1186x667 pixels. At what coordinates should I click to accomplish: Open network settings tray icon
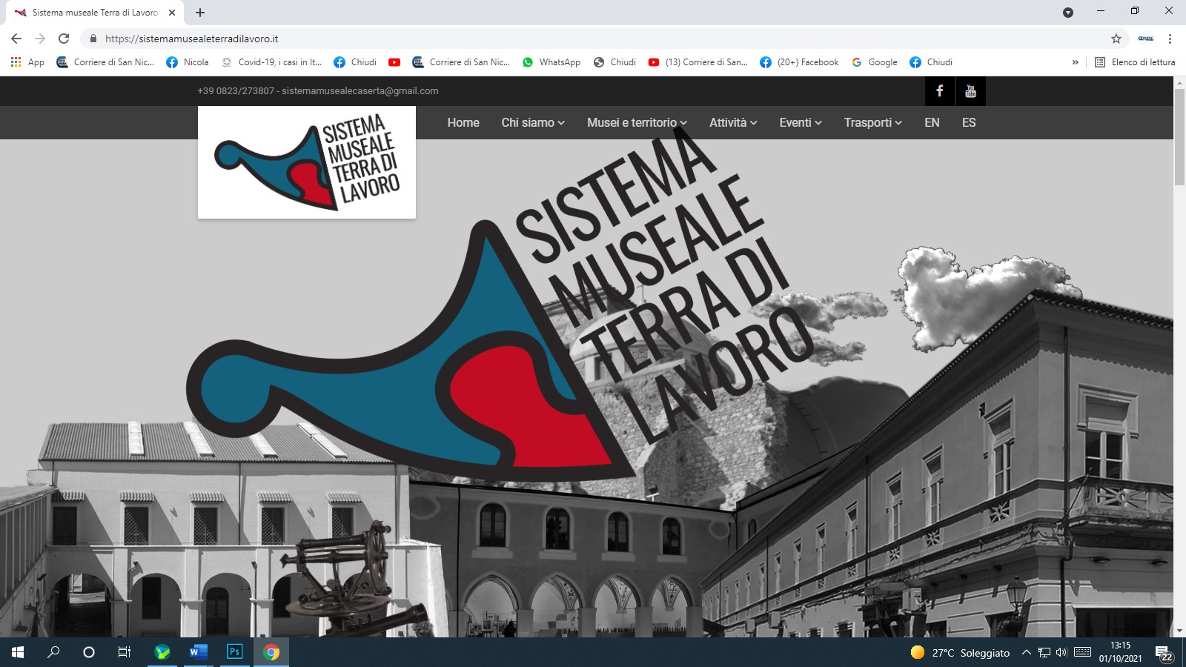[1044, 652]
